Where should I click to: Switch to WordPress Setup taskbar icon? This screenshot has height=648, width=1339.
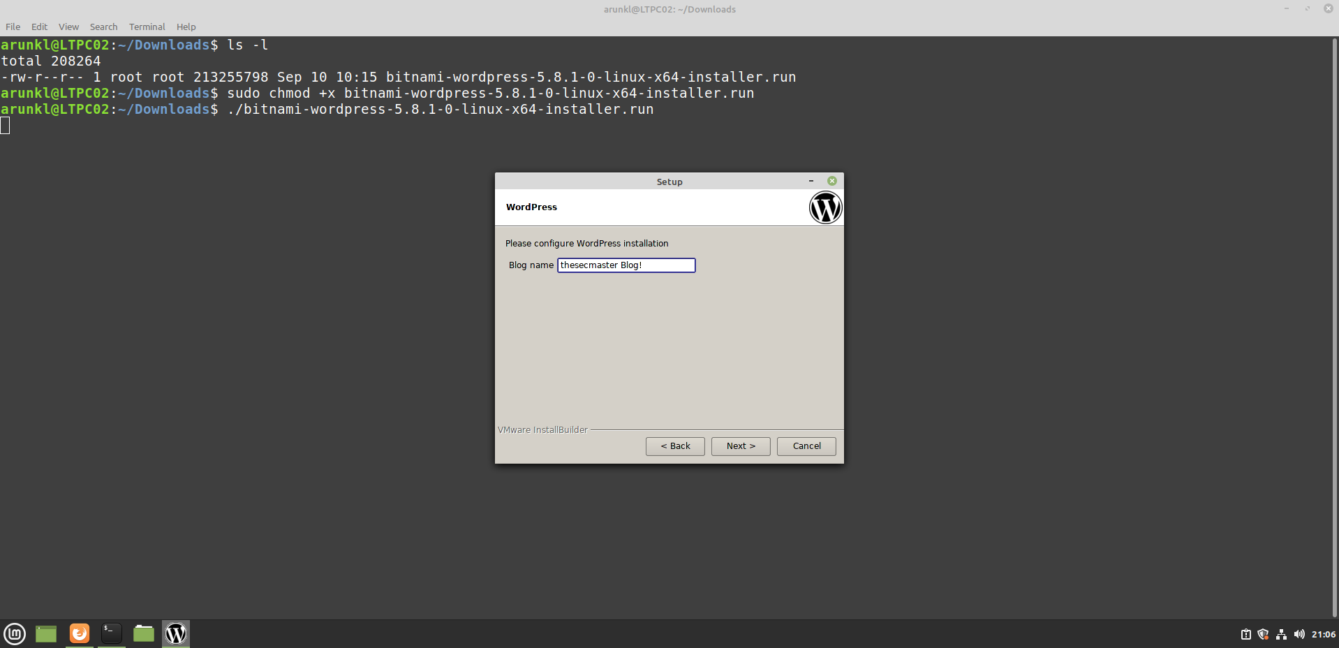[176, 633]
